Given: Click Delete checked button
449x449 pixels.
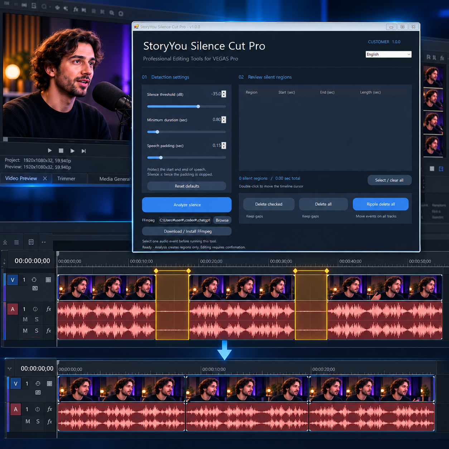Looking at the screenshot, I should 269,204.
